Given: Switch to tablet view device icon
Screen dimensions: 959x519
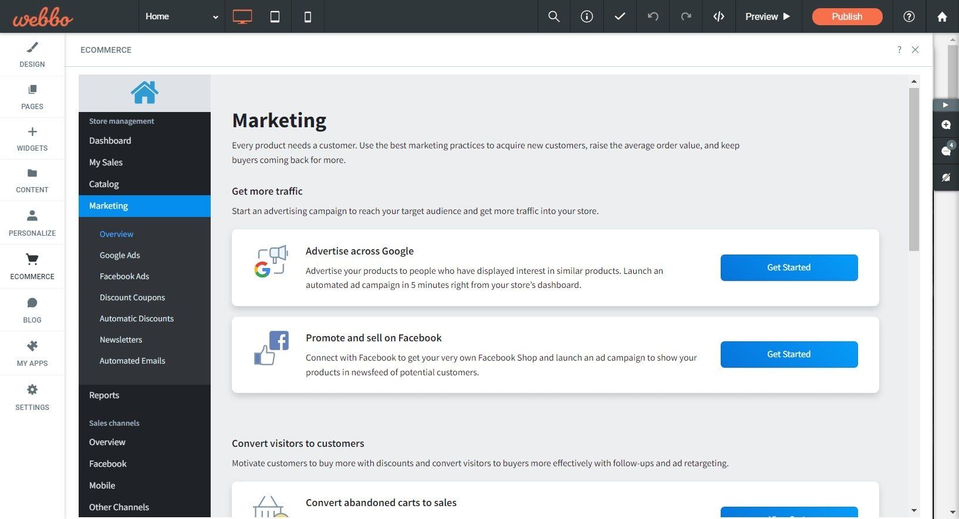Looking at the screenshot, I should coord(275,16).
